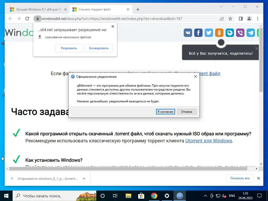Open Settings gear on taskbar
268x201 pixels.
point(167,196)
